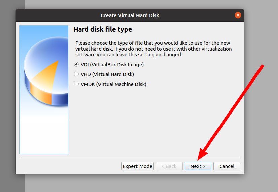Cancel the Create Virtual Hard Disk dialog
Viewport: 278px width, 192px height.
pos(227,166)
